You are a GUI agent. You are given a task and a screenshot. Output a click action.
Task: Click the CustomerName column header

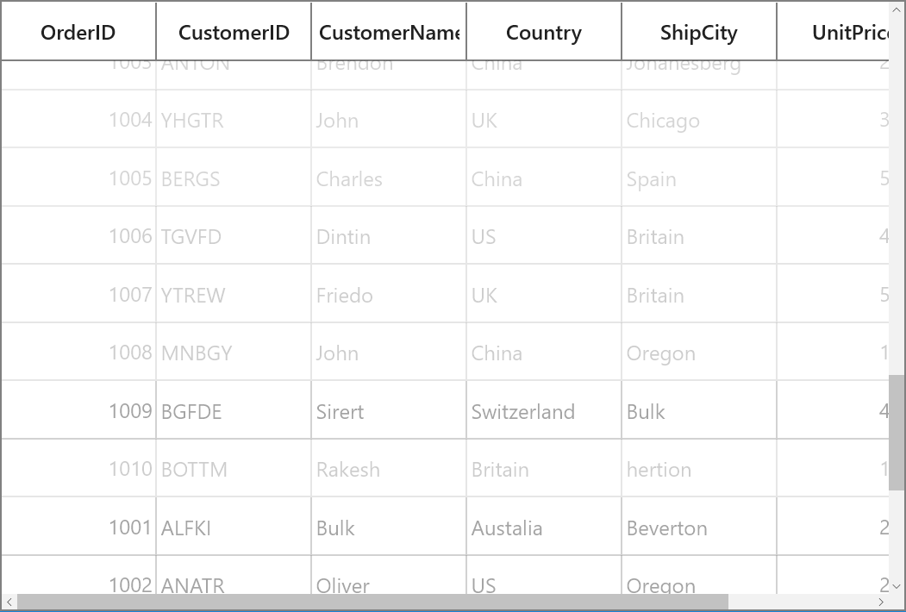pyautogui.click(x=389, y=32)
